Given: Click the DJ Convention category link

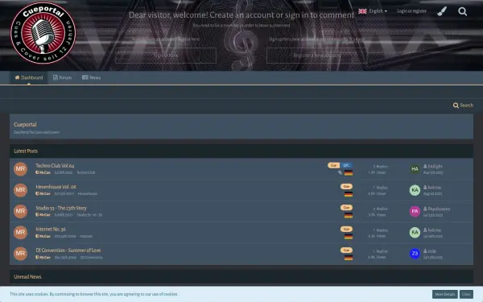Looking at the screenshot, I should coord(92,258).
